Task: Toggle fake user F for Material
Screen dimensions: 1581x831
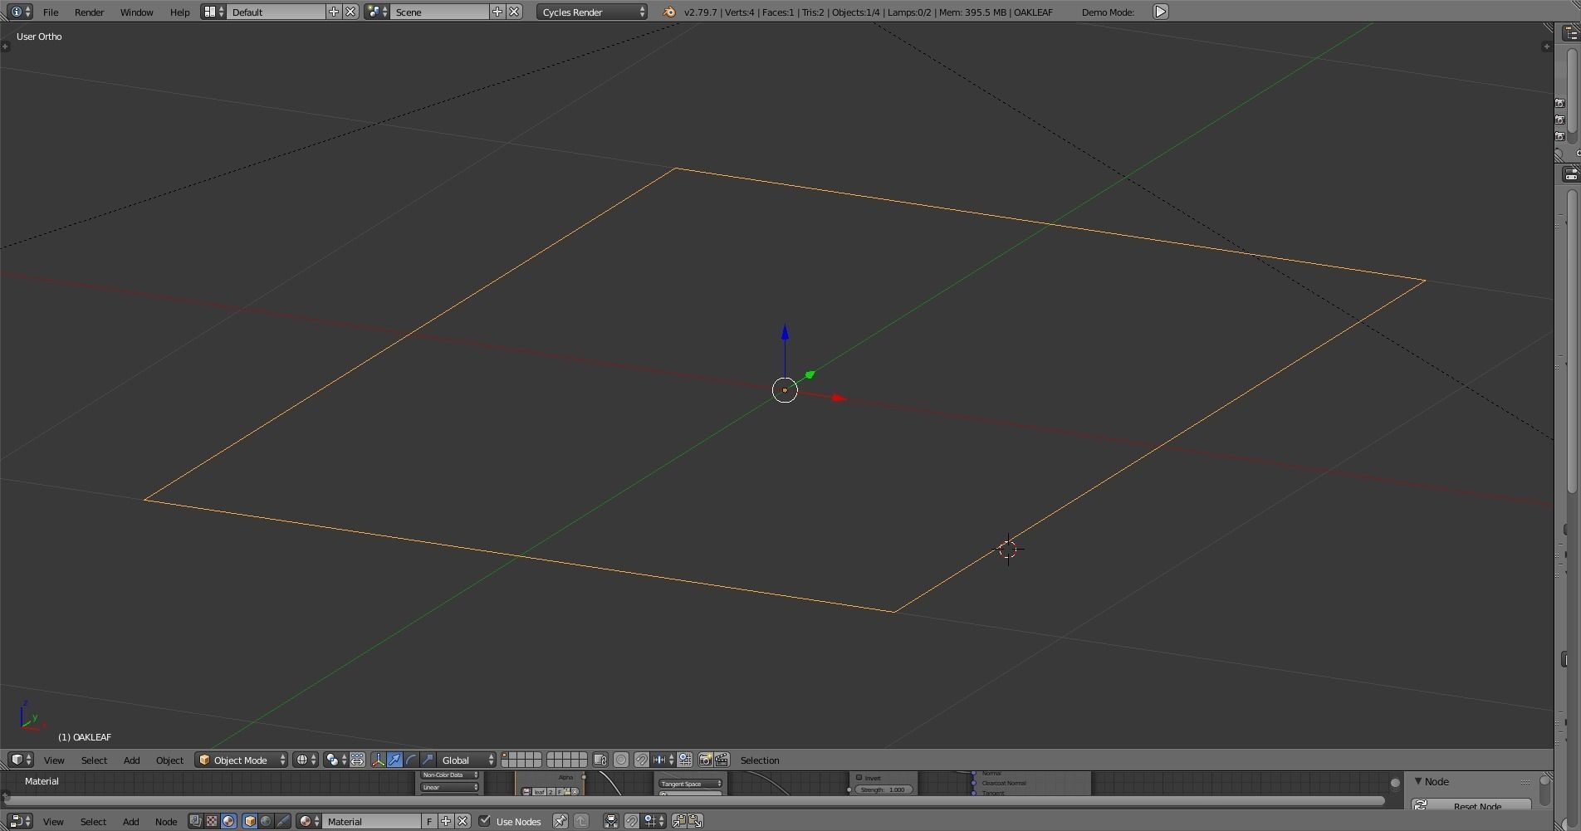Action: [429, 821]
